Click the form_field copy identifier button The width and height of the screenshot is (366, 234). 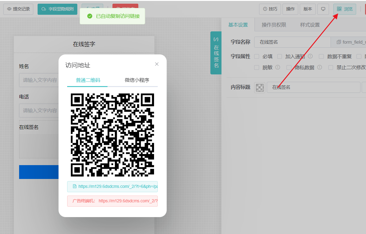coord(348,42)
